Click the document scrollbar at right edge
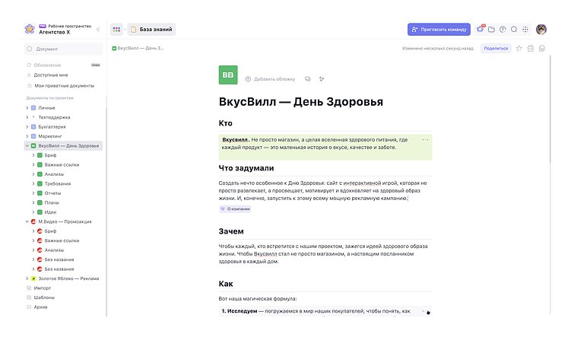Viewport: 571px width, 337px height. 550,110
